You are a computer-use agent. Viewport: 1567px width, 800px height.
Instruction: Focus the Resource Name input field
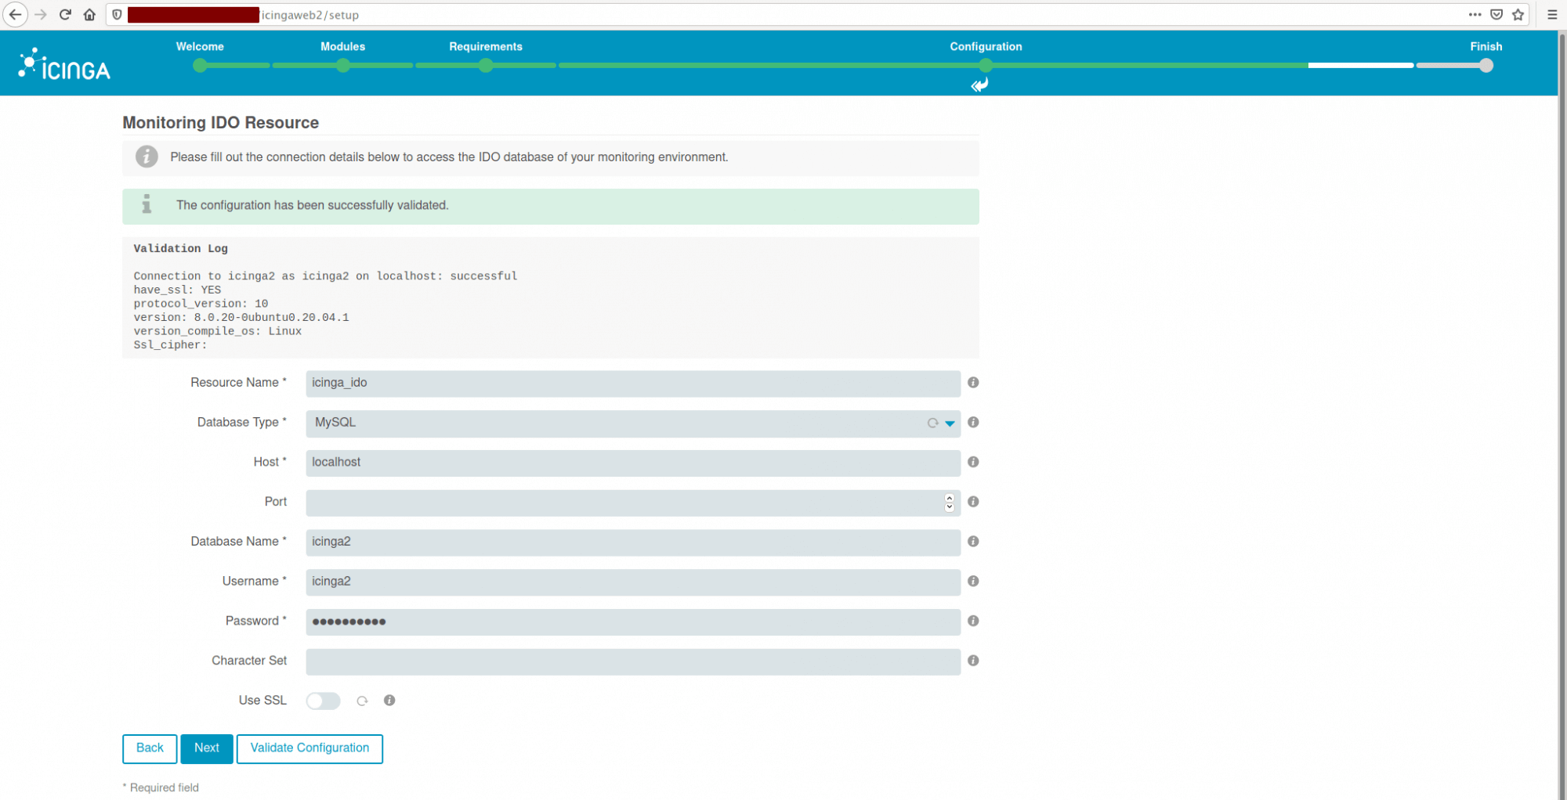(x=633, y=384)
